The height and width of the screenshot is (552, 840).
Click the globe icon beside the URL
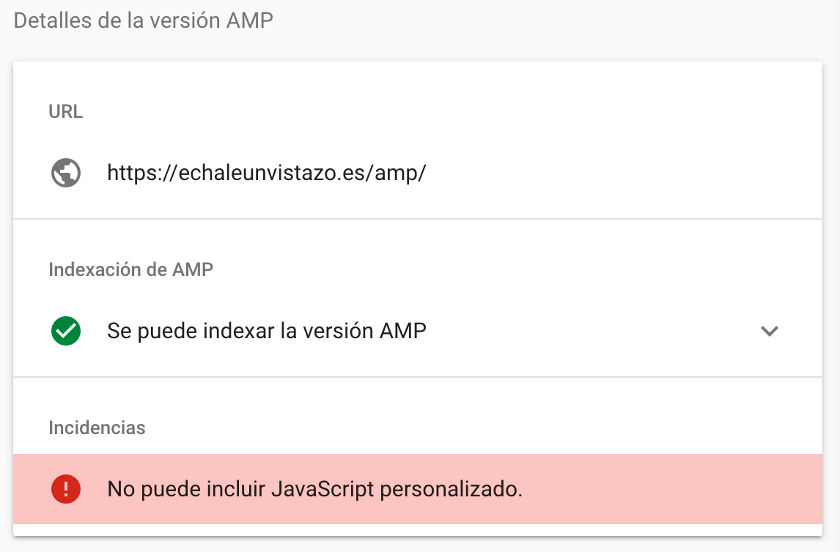tap(66, 173)
